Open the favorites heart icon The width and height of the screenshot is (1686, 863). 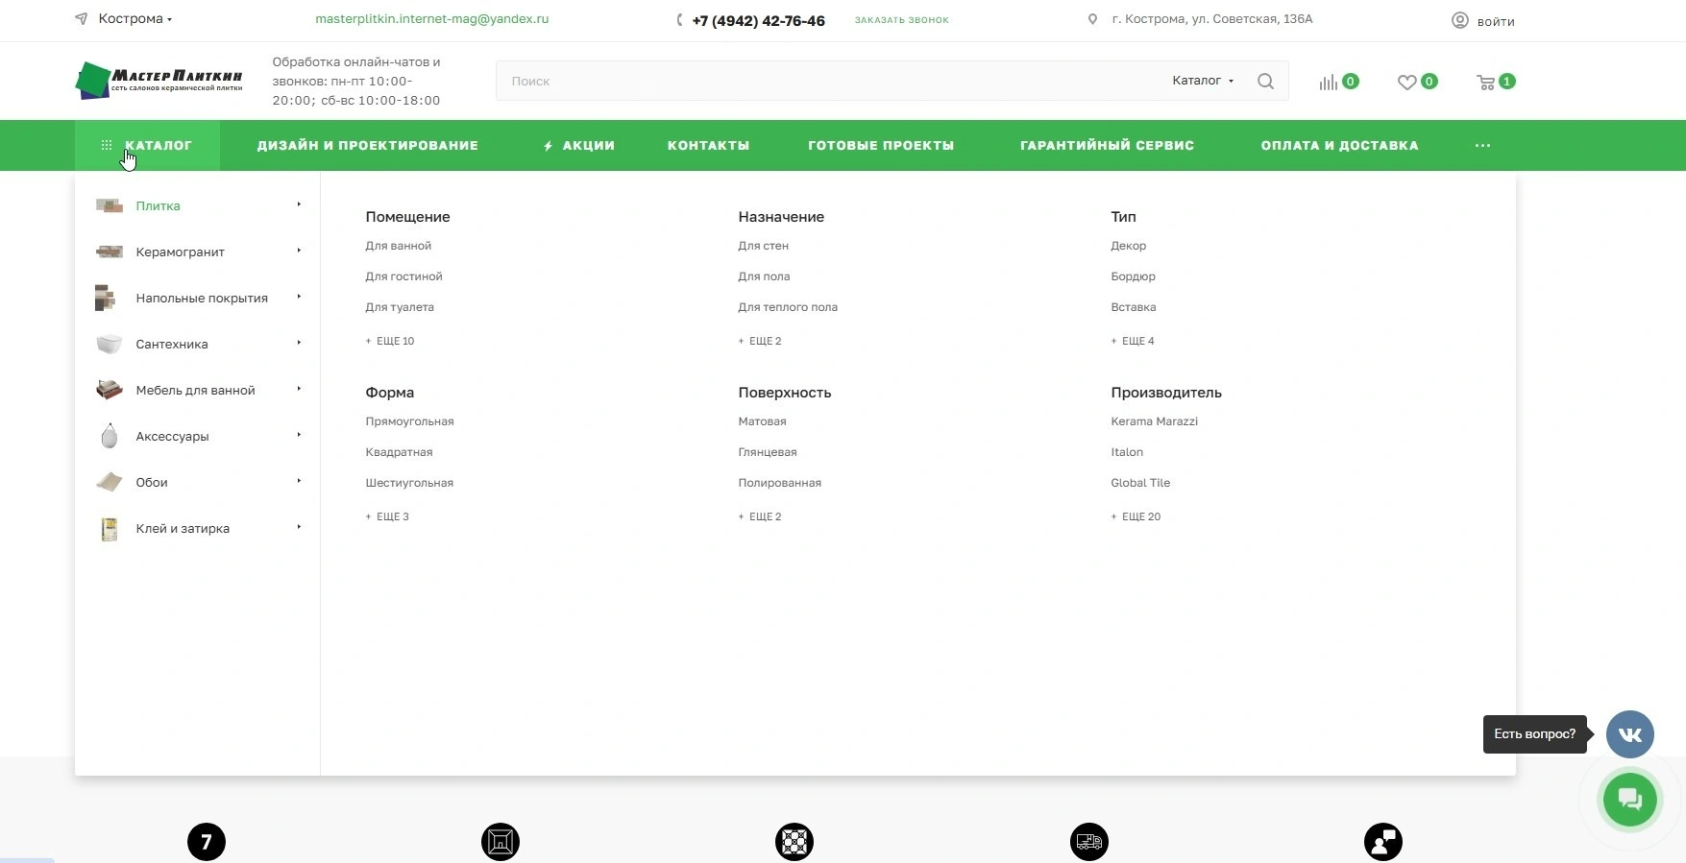click(1407, 83)
